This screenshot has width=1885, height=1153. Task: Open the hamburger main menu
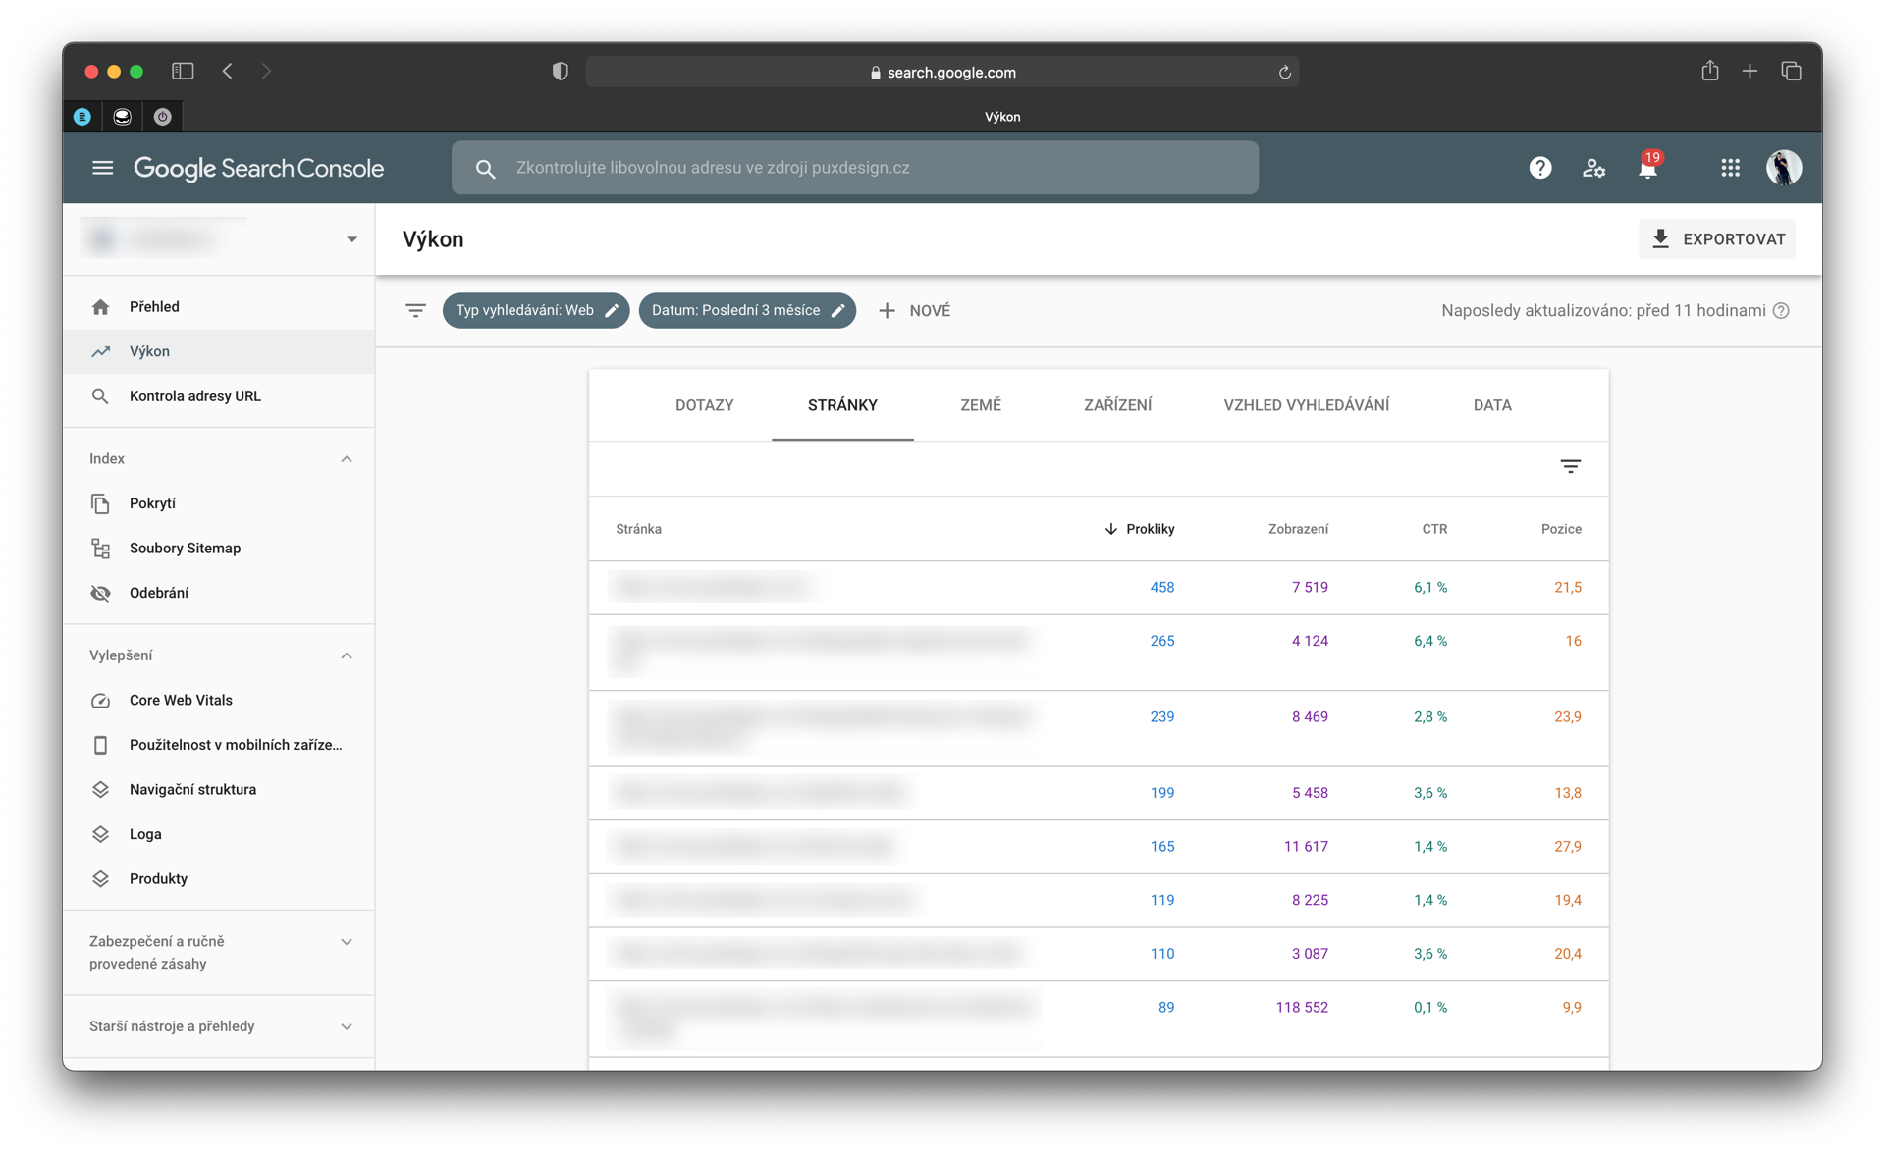click(102, 168)
